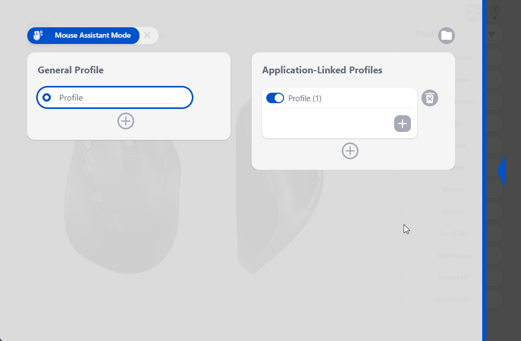Image resolution: width=521 pixels, height=341 pixels.
Task: Select the General Profile radio button
Action: pyautogui.click(x=47, y=97)
